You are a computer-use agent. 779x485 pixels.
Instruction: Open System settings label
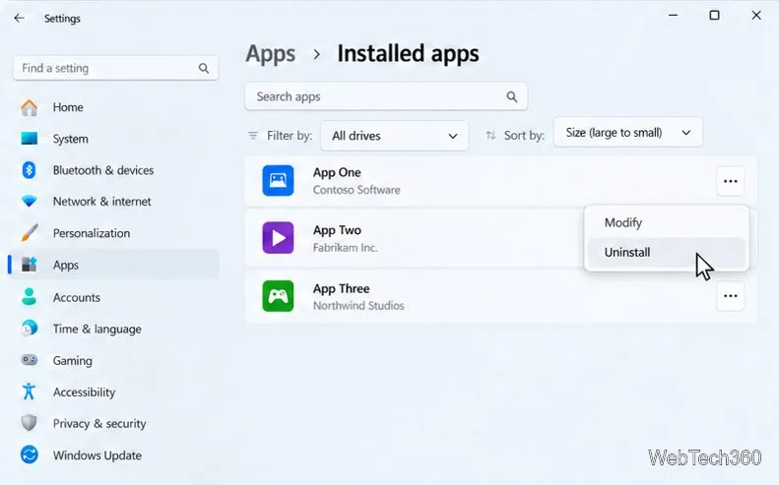[x=70, y=139]
